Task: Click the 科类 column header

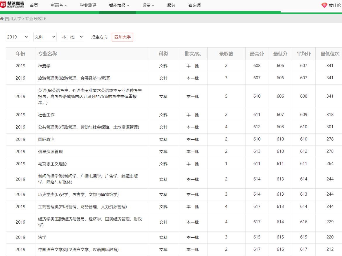Action: (x=163, y=54)
